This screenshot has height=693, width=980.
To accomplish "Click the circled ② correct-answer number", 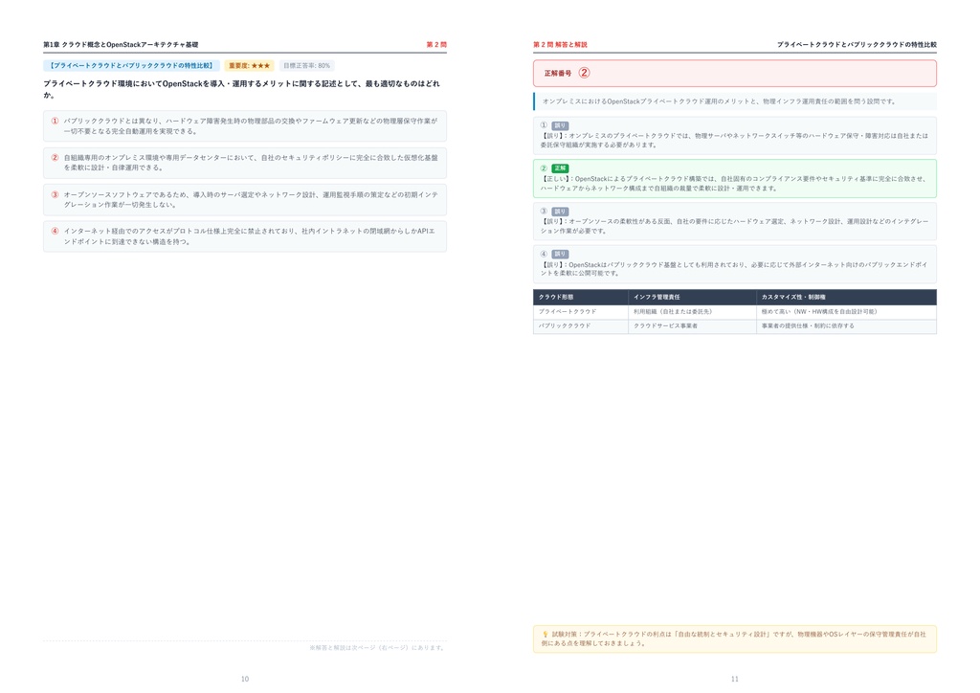I will (x=584, y=73).
